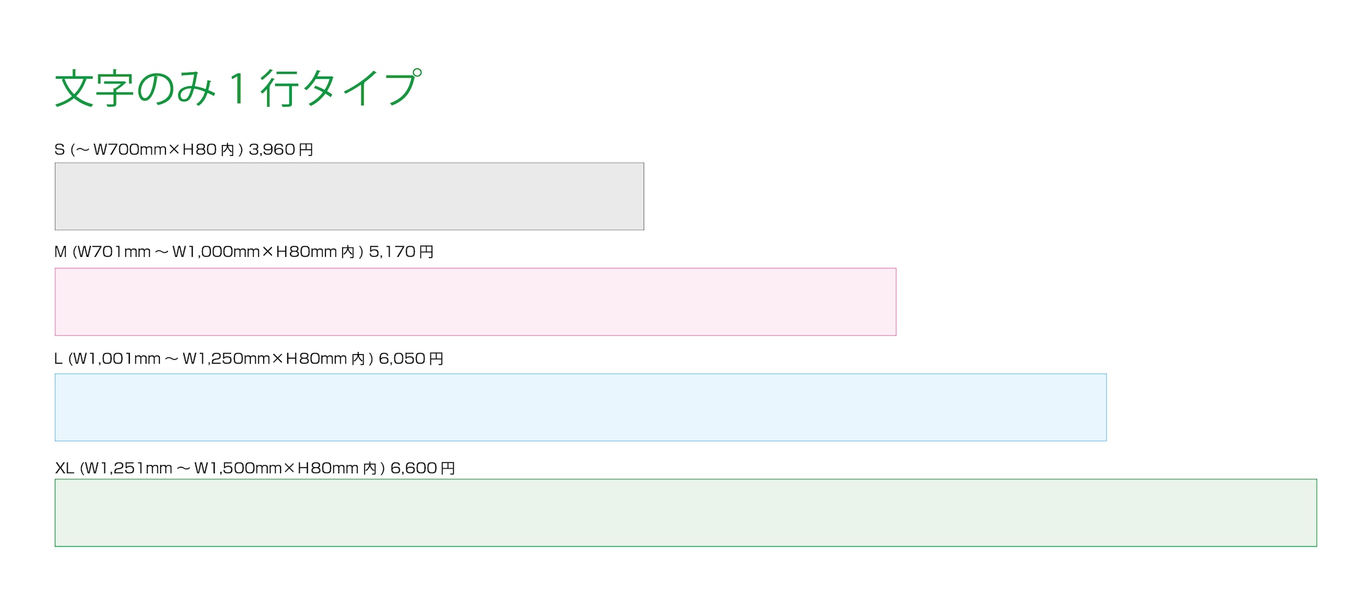This screenshot has height=611, width=1371.
Task: Select the M size label text
Action: coord(244,252)
